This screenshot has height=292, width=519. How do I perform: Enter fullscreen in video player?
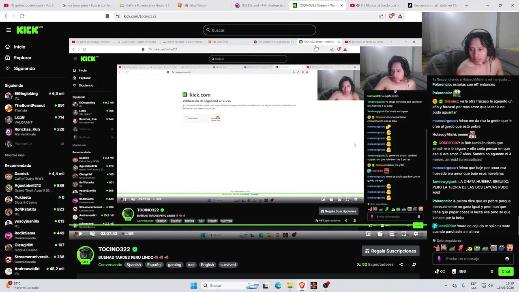click(x=403, y=234)
